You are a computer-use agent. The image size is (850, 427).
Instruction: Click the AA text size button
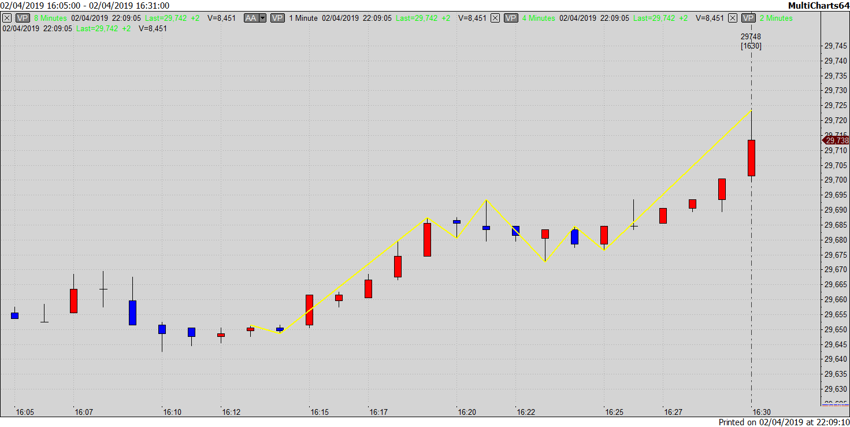click(251, 18)
